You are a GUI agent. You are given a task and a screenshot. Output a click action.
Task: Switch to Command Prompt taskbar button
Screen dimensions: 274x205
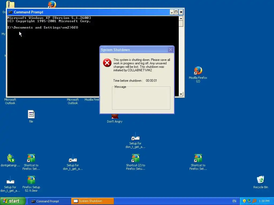coord(49,201)
